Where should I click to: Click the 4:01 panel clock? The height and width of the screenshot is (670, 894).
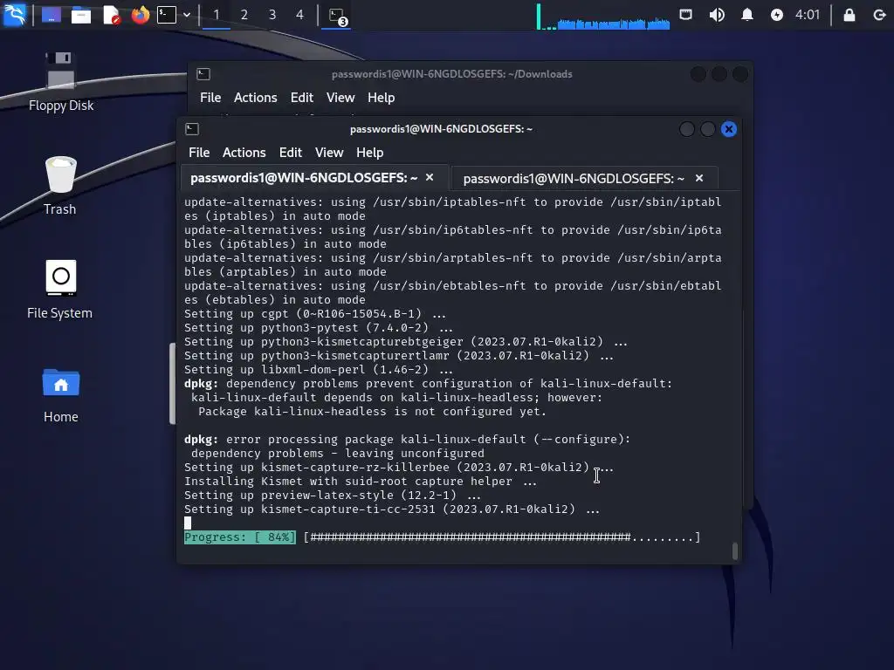click(x=808, y=15)
